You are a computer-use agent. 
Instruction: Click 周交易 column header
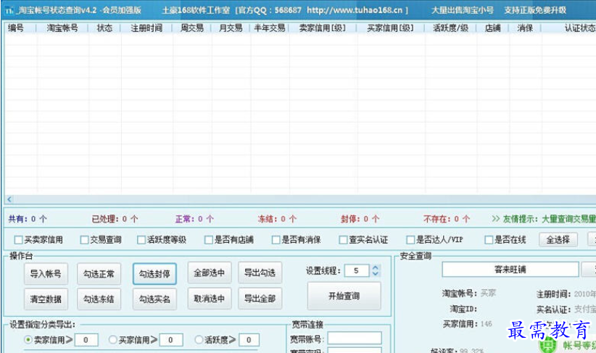click(191, 28)
